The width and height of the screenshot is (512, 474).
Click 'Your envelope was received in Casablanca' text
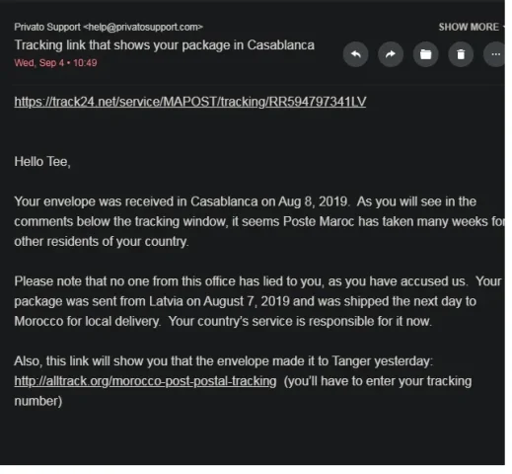[136, 201]
